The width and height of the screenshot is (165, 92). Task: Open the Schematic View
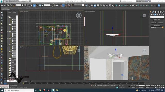pos(101,5)
